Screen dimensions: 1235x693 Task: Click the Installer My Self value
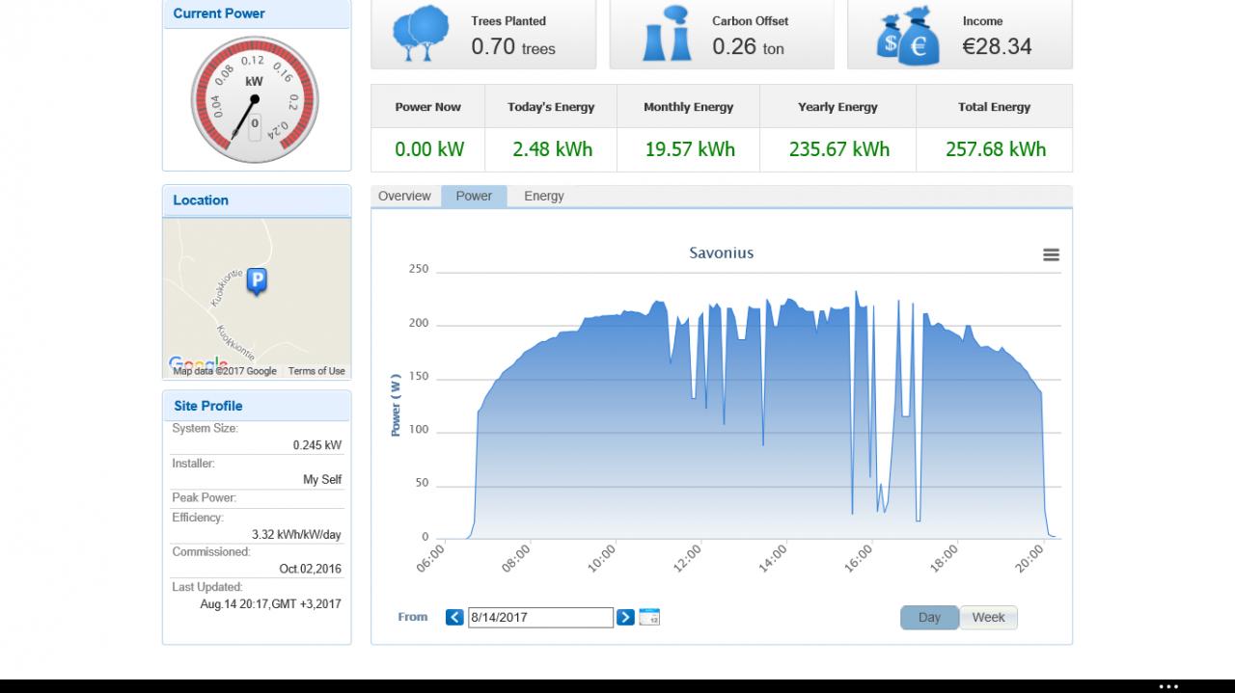click(322, 480)
